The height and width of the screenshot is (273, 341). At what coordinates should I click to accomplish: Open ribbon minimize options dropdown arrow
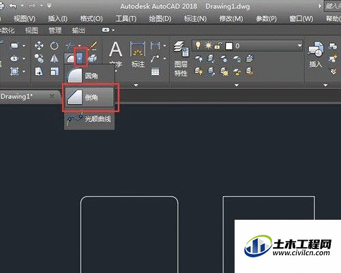point(113,30)
